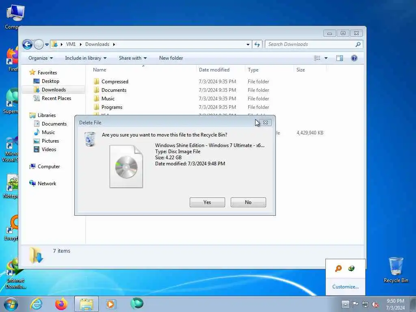Open the Organize menu
416x312 pixels.
point(40,58)
